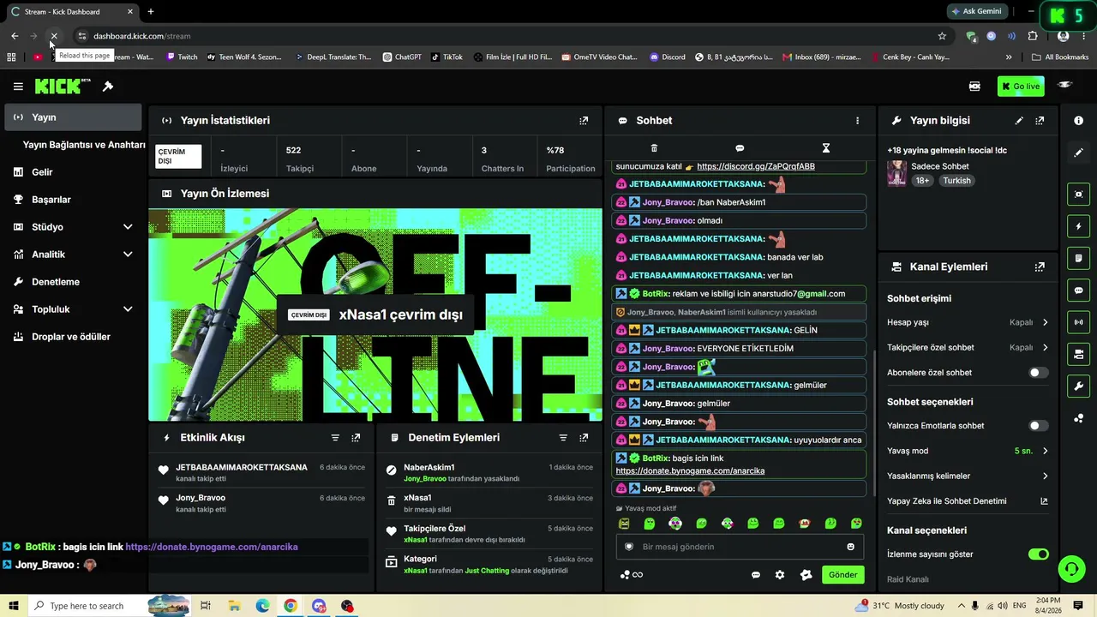Click the Windows taskbar search box
The height and width of the screenshot is (617, 1097).
click(110, 606)
